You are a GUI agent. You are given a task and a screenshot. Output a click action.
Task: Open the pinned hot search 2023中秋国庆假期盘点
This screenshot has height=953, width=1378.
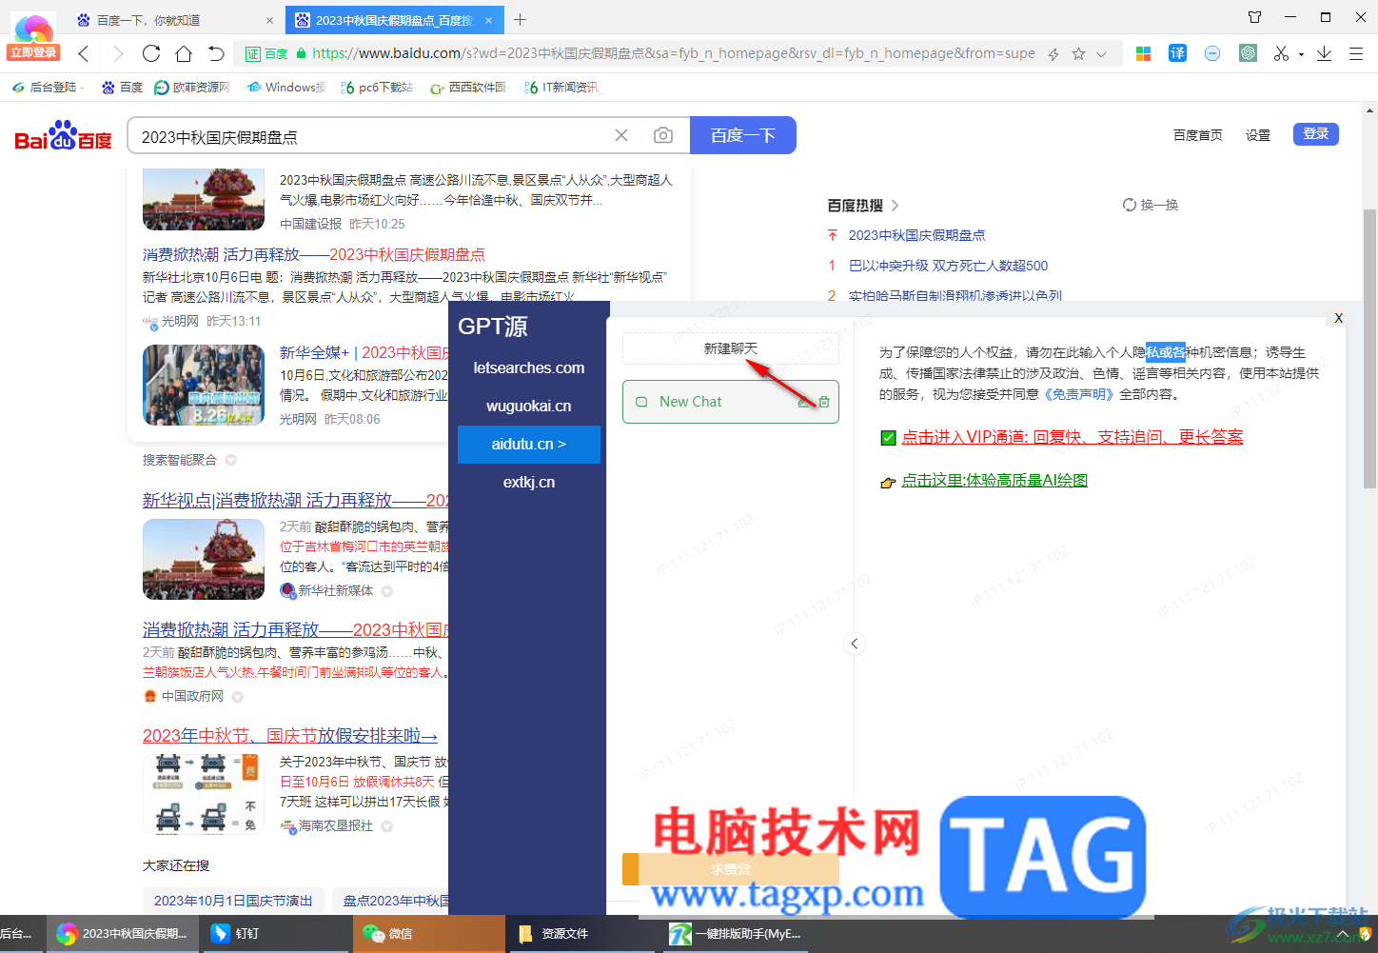click(916, 235)
